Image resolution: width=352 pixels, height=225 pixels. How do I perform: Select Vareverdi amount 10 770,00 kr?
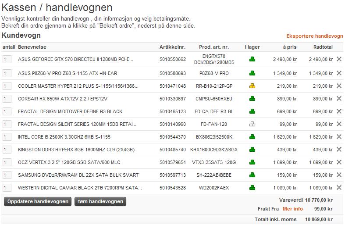(319, 200)
